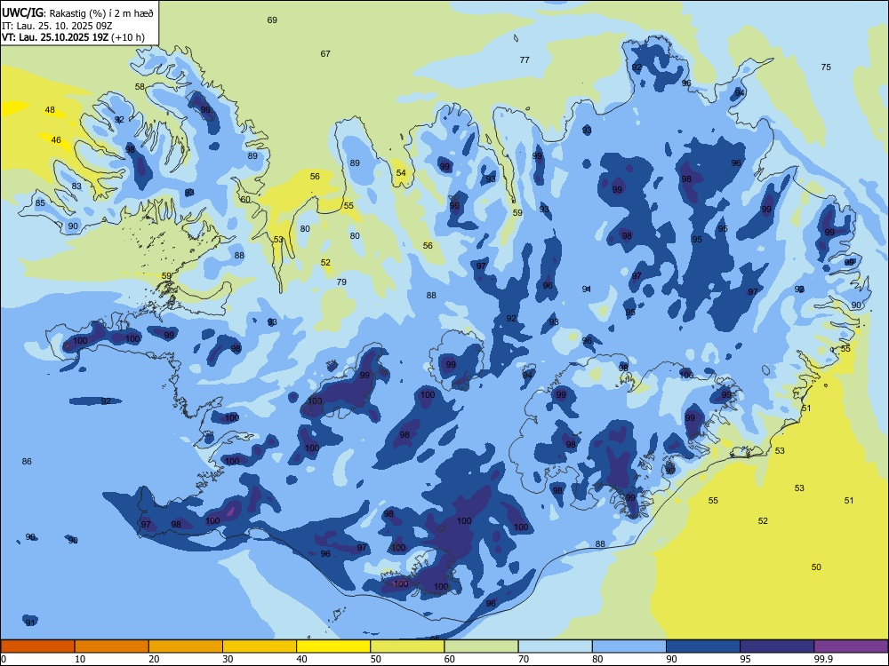Screen dimensions: 889x666
Task: Click the low humidity value '48'
Action: coord(50,110)
